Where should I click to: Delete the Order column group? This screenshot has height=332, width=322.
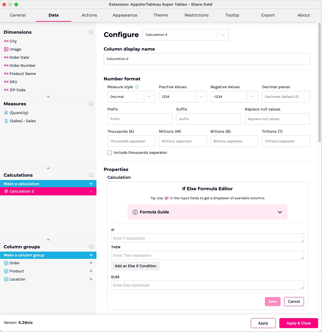91,263
